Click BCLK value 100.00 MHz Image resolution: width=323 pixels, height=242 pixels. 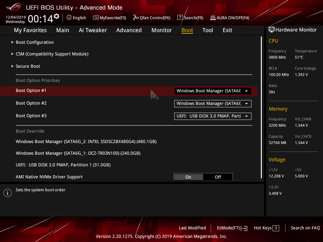279,74
